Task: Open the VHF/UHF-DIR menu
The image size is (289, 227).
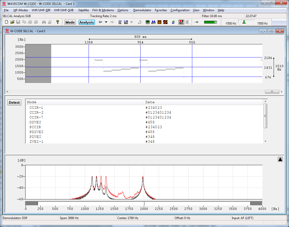Action: point(41,10)
